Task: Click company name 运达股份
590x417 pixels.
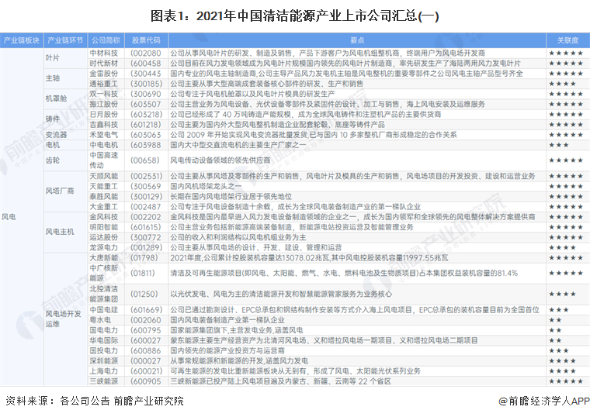Action: 103,237
